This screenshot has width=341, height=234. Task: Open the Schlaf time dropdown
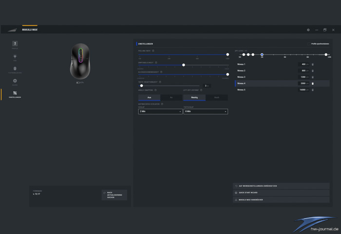[160, 111]
